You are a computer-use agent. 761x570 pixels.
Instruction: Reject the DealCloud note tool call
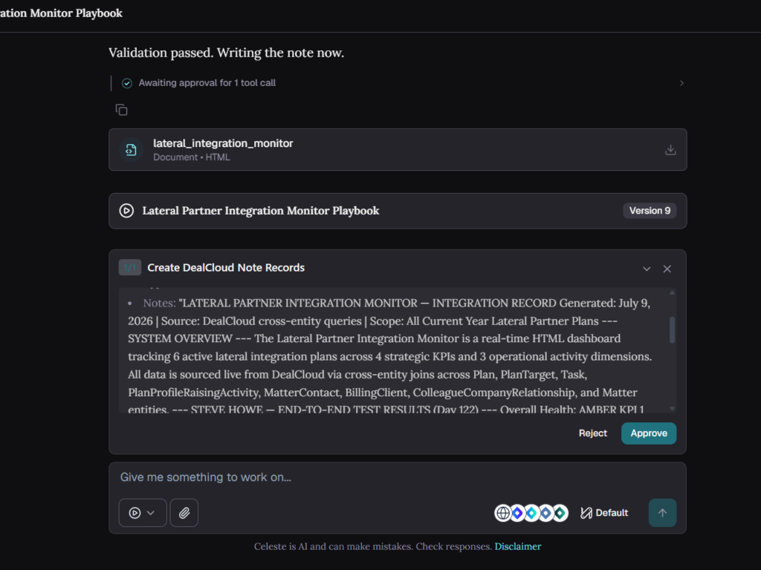pyautogui.click(x=592, y=433)
